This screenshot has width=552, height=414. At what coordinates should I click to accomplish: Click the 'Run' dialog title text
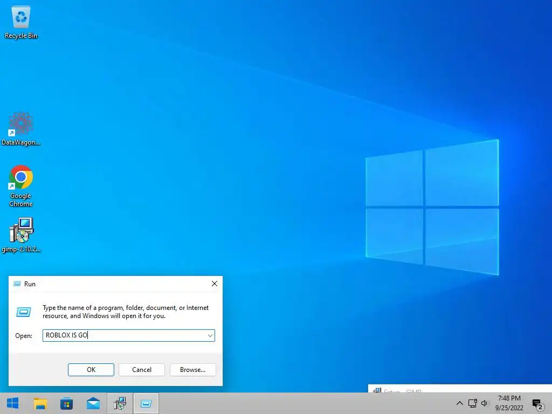30,284
